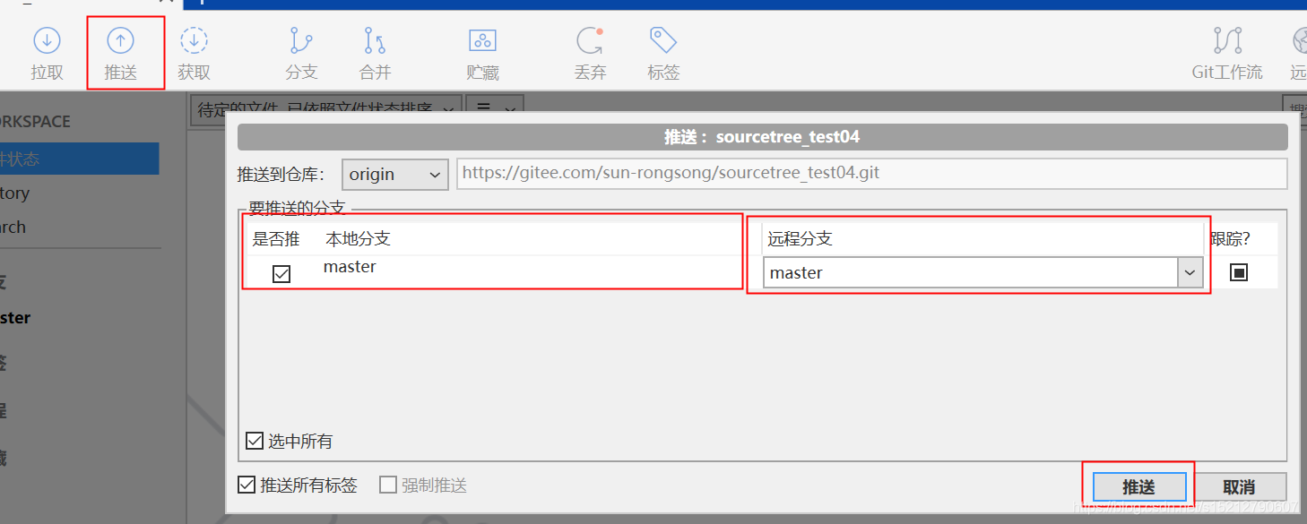Select the 推送 (Push) toolbar icon
Viewport: 1307px width, 524px height.
[123, 52]
